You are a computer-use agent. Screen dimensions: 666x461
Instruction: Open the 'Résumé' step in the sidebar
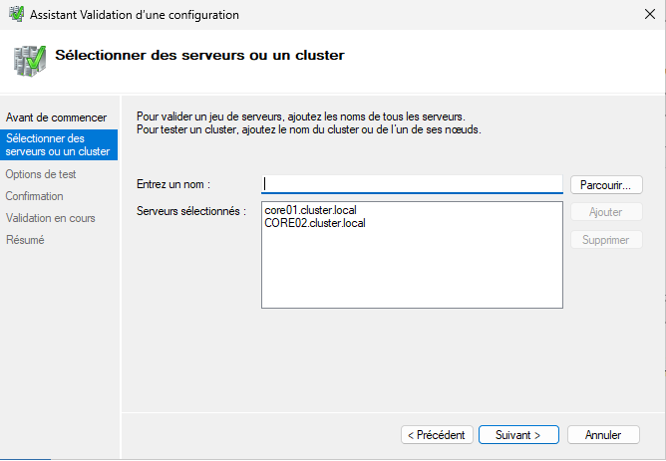tap(25, 240)
